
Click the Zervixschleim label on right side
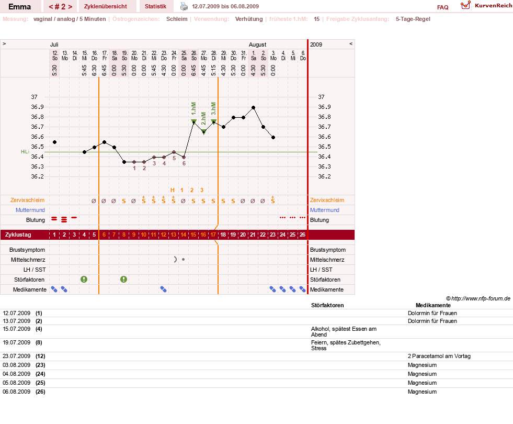click(327, 200)
